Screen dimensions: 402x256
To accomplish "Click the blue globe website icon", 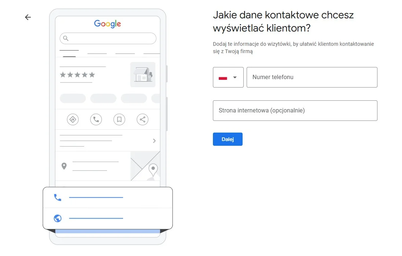I will point(58,218).
